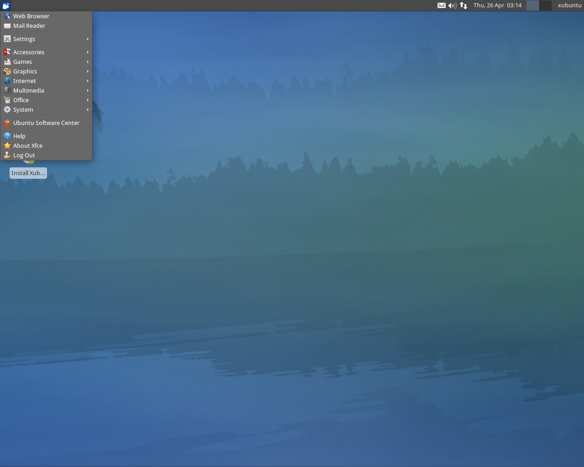Screen dimensions: 584x467
Task: Choose About Xfce label in the menu
Action: pyautogui.click(x=28, y=145)
